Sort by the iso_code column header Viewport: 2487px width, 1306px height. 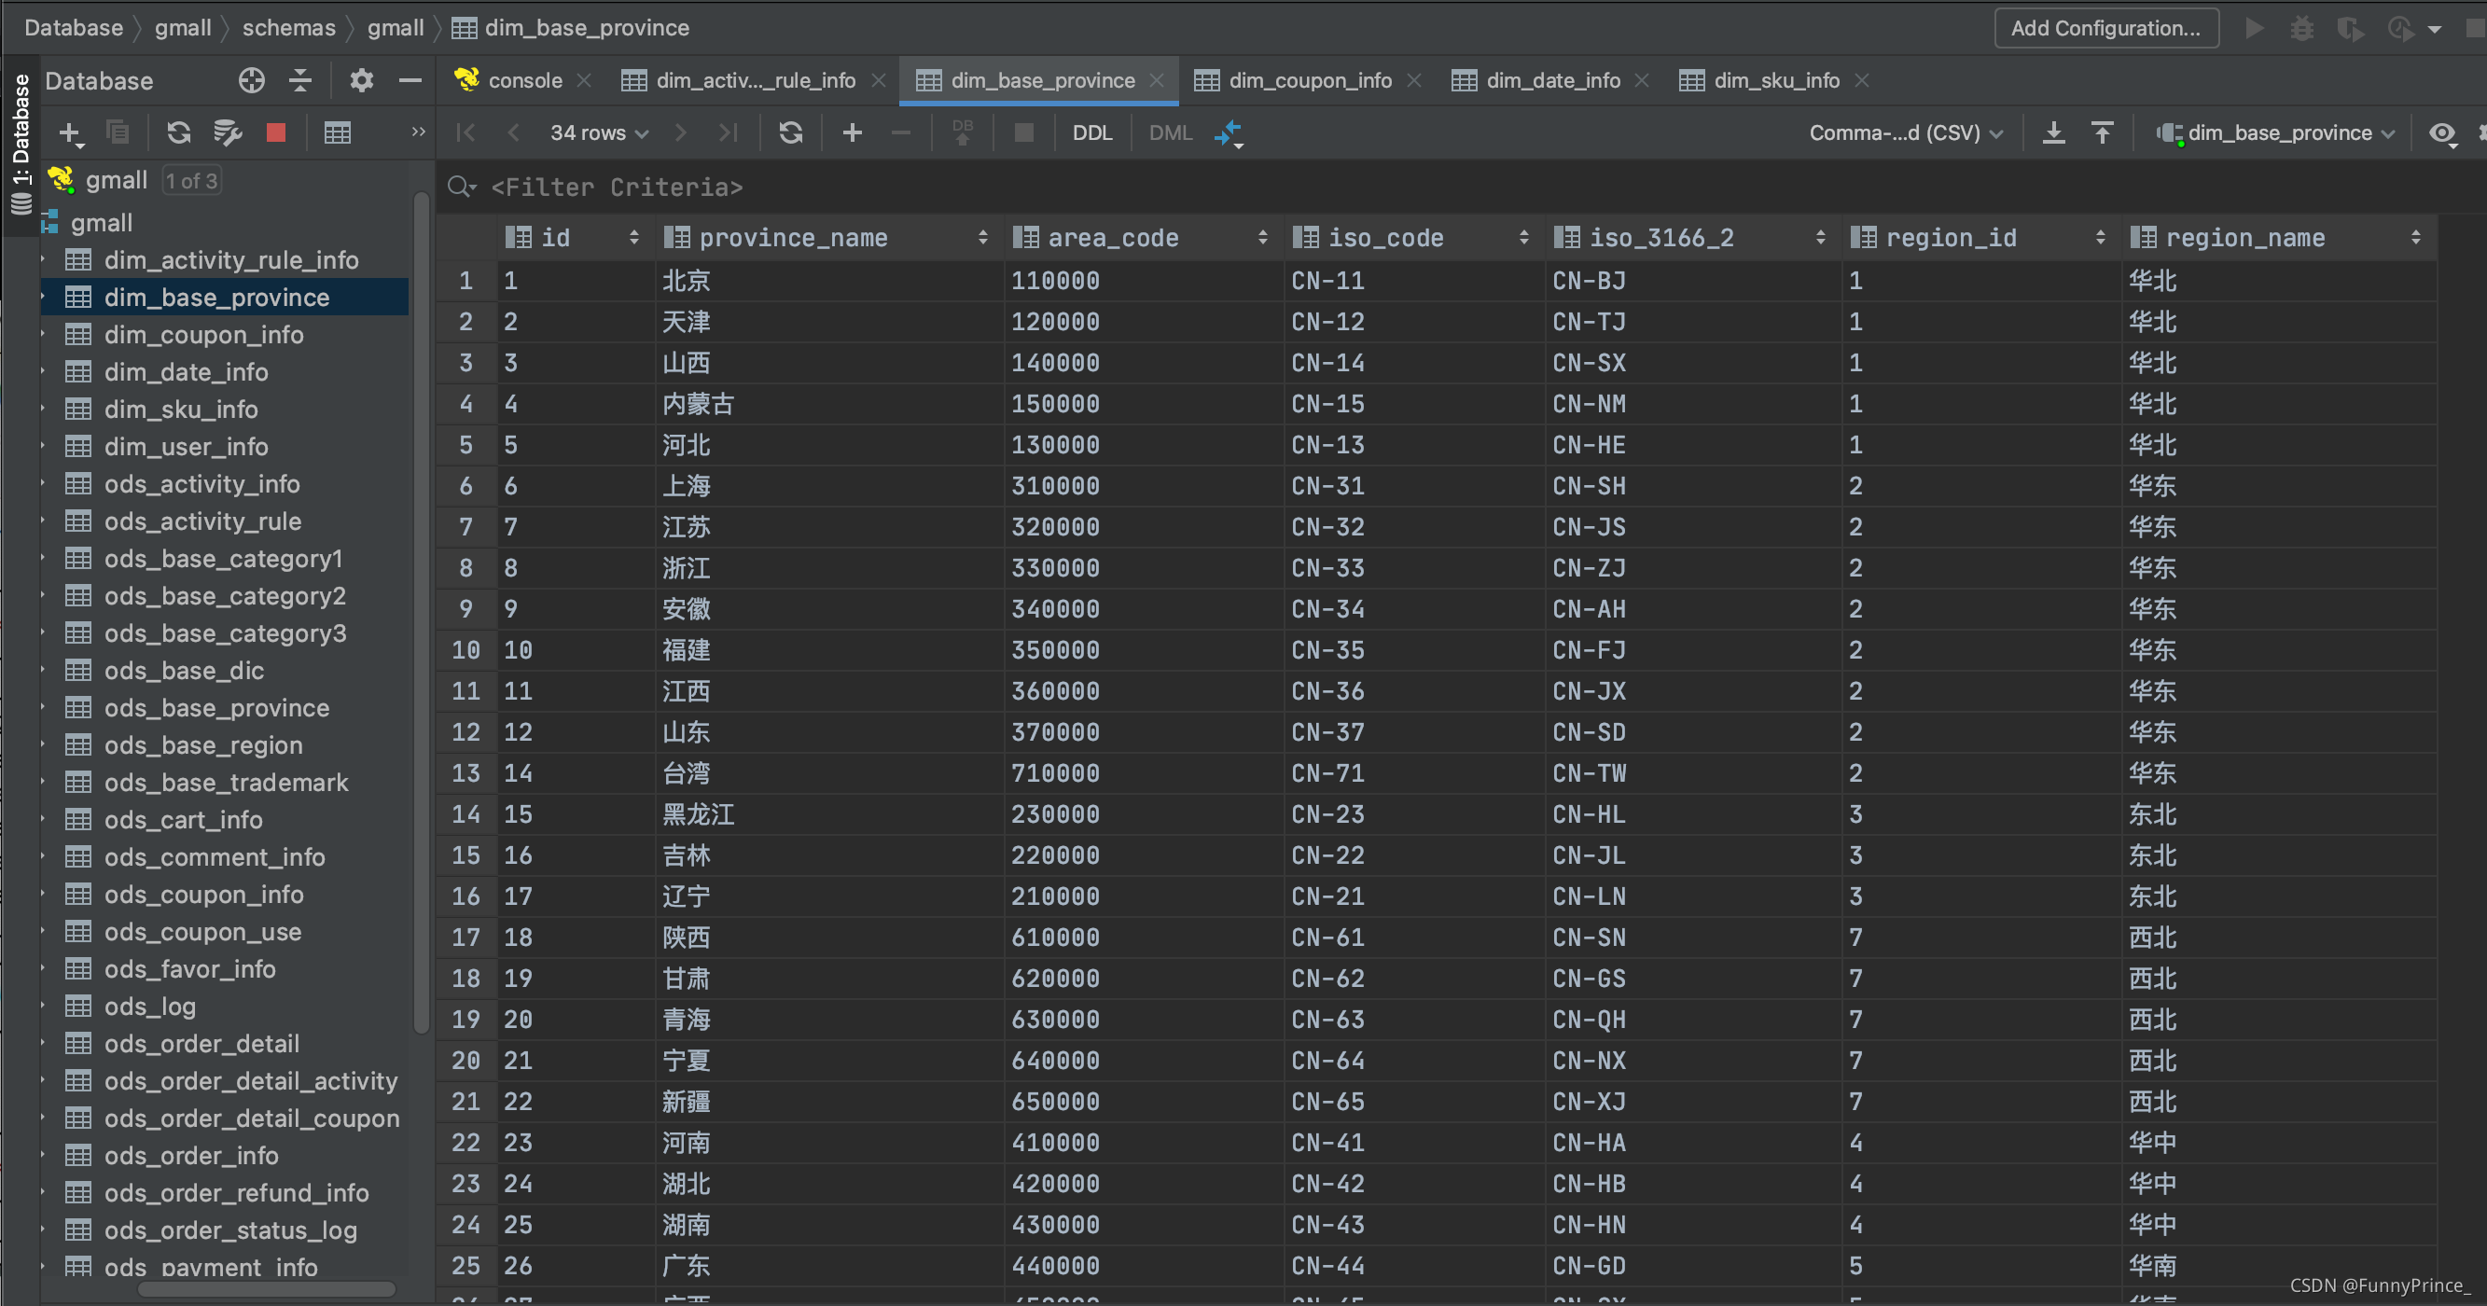pyautogui.click(x=1412, y=238)
